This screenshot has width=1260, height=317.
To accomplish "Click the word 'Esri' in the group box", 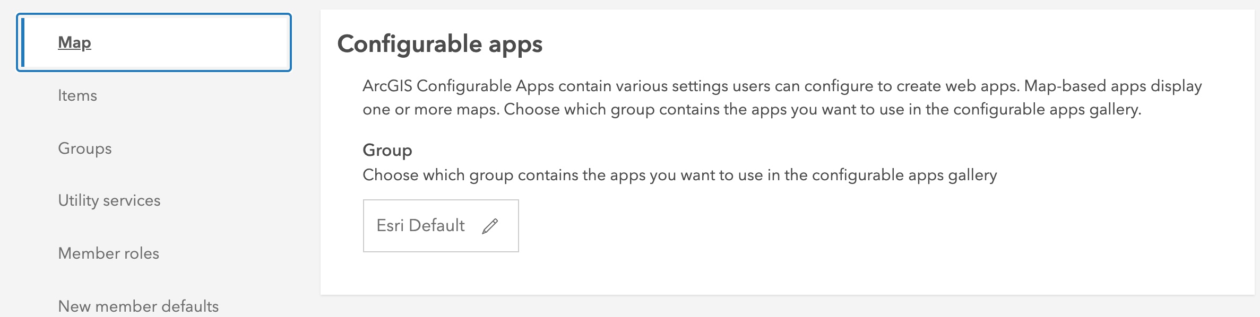I will click(390, 226).
